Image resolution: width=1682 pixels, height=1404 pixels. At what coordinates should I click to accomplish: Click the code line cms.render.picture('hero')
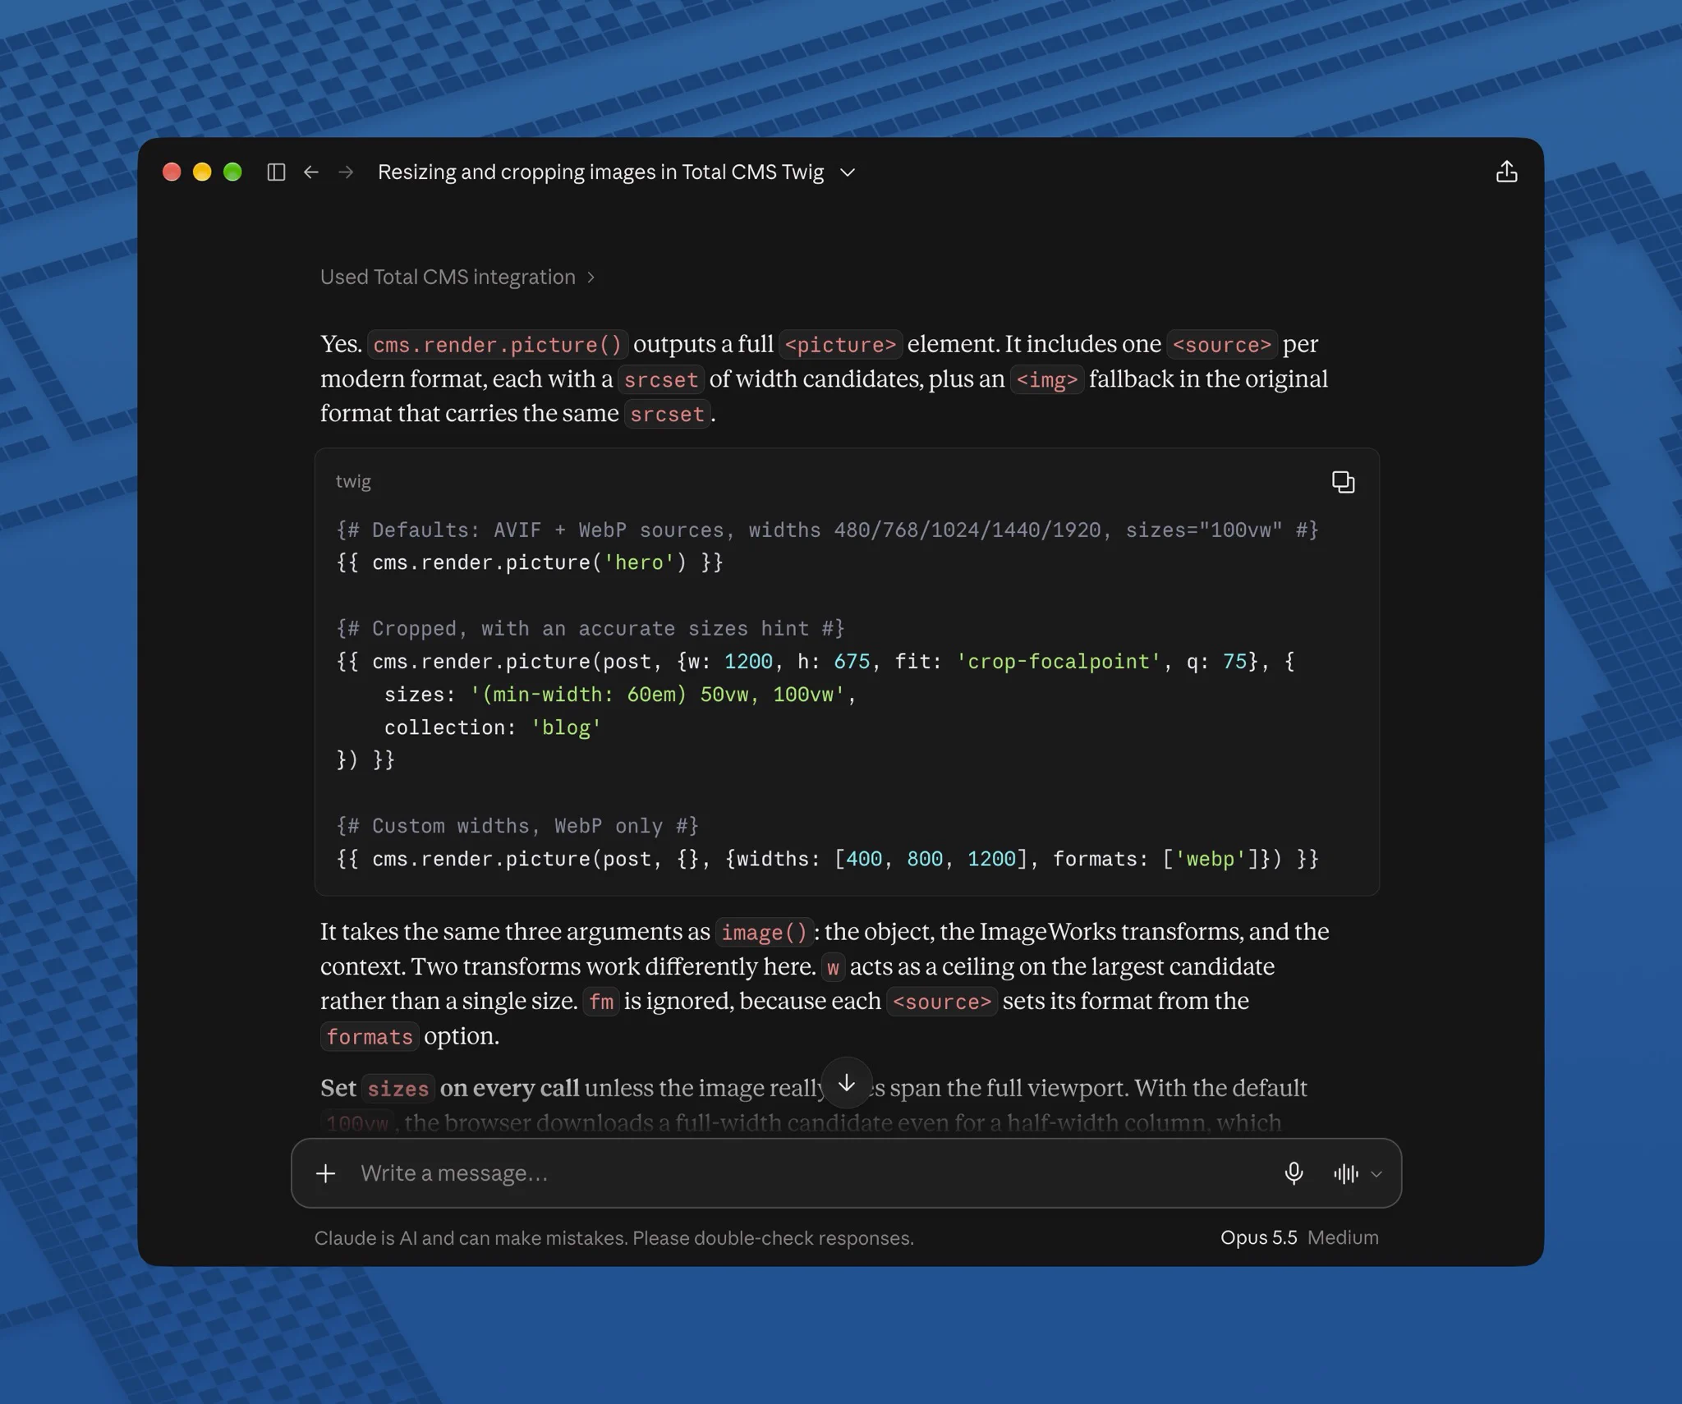(x=530, y=562)
